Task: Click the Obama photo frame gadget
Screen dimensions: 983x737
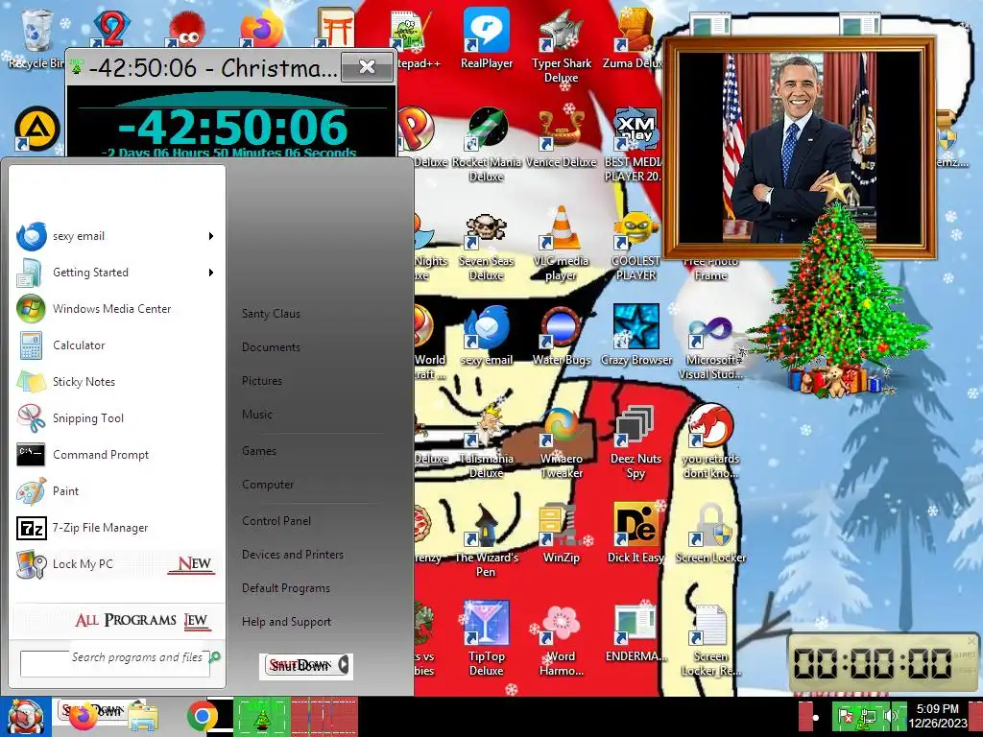Action: pos(800,148)
